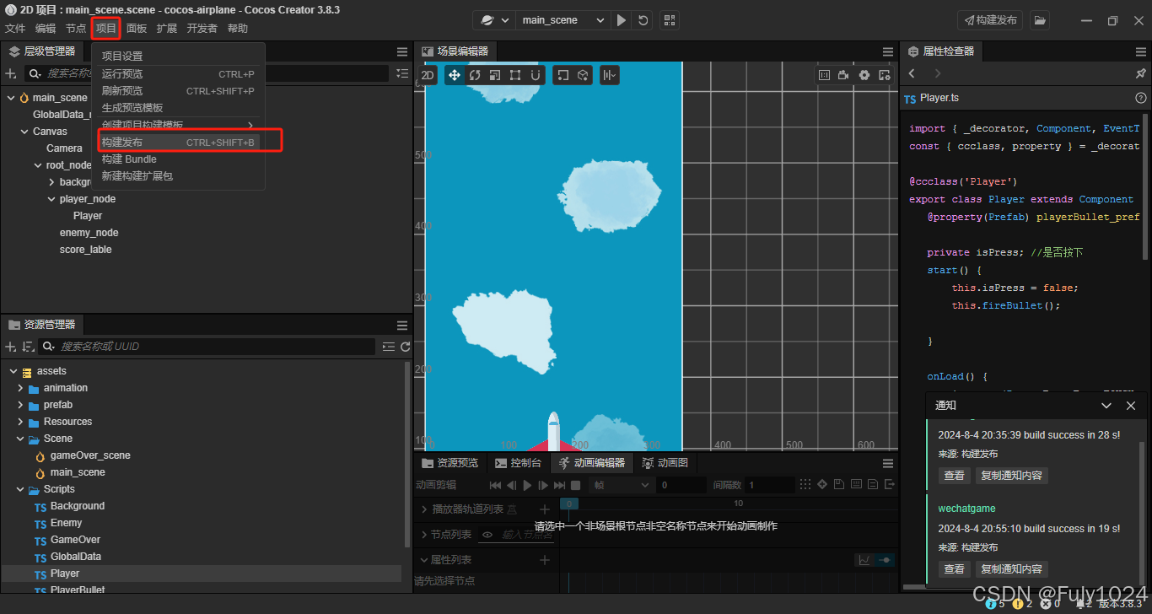Viewport: 1152px width, 614px height.
Task: Switch the animation view to keyframe mode
Action: click(x=885, y=560)
